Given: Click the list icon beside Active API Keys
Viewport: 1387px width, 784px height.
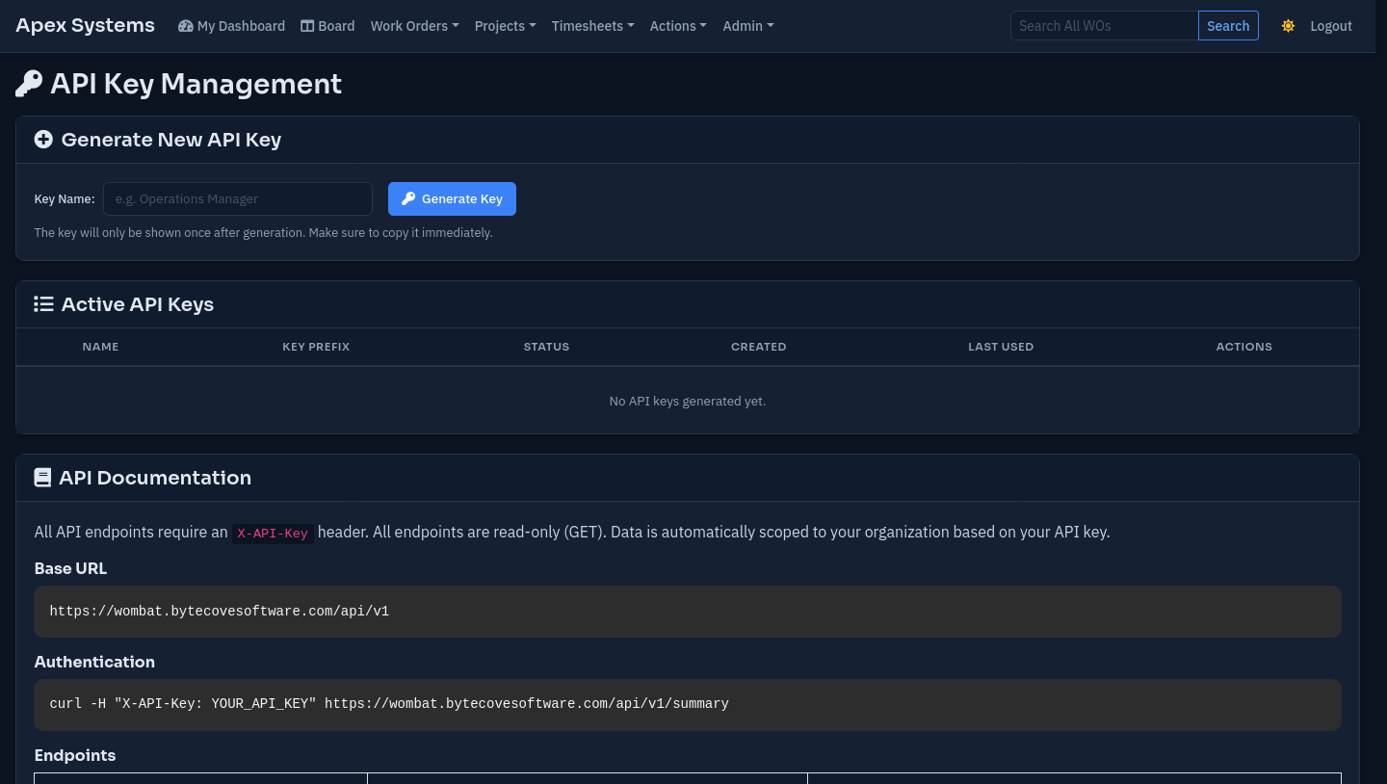Looking at the screenshot, I should (x=43, y=303).
